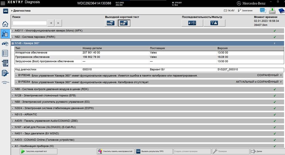Select the Аппаратное обеспечение cell
This screenshot has height=155, width=285.
[31, 53]
